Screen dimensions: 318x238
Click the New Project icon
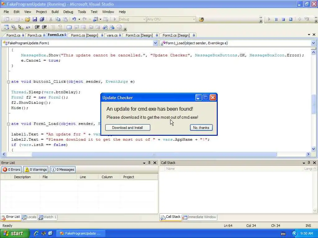click(6, 19)
